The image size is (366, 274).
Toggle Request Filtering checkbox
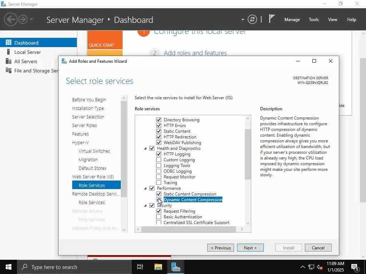click(159, 211)
